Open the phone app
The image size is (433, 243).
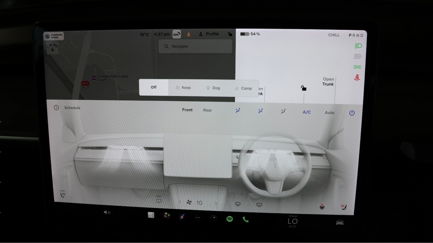click(x=245, y=220)
